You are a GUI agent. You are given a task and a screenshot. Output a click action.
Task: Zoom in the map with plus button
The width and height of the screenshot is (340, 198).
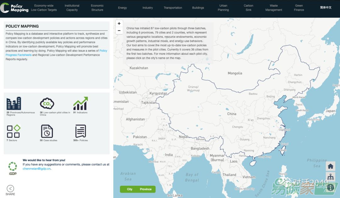(x=119, y=24)
